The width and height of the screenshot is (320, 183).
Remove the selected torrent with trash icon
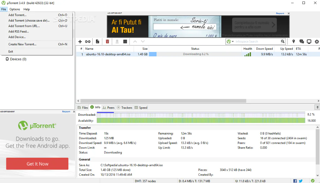108,42
